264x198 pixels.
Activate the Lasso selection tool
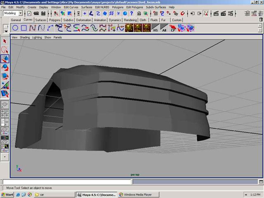coord(5,50)
